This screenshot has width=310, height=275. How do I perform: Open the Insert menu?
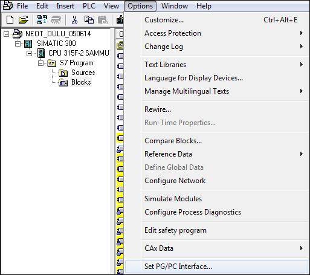click(x=65, y=6)
